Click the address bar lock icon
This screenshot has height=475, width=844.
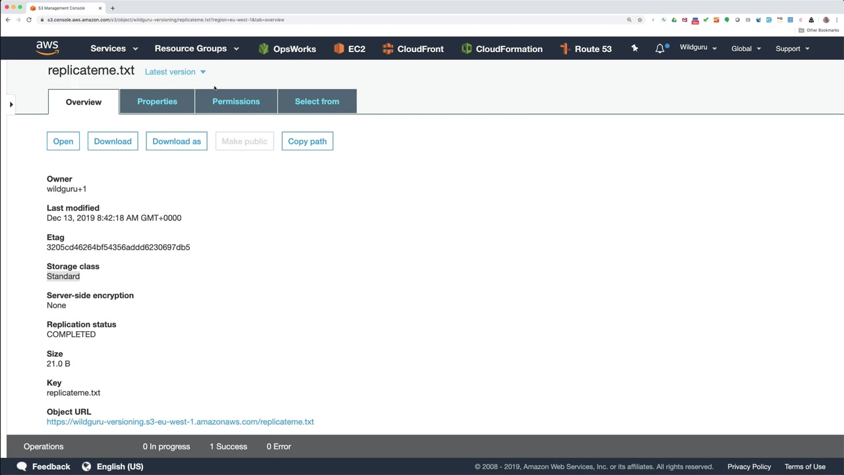(x=42, y=20)
